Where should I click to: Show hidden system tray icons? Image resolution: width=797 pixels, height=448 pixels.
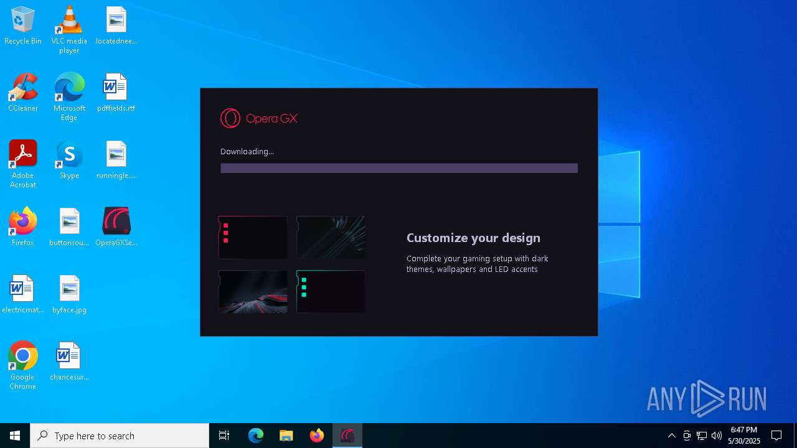[x=671, y=436]
